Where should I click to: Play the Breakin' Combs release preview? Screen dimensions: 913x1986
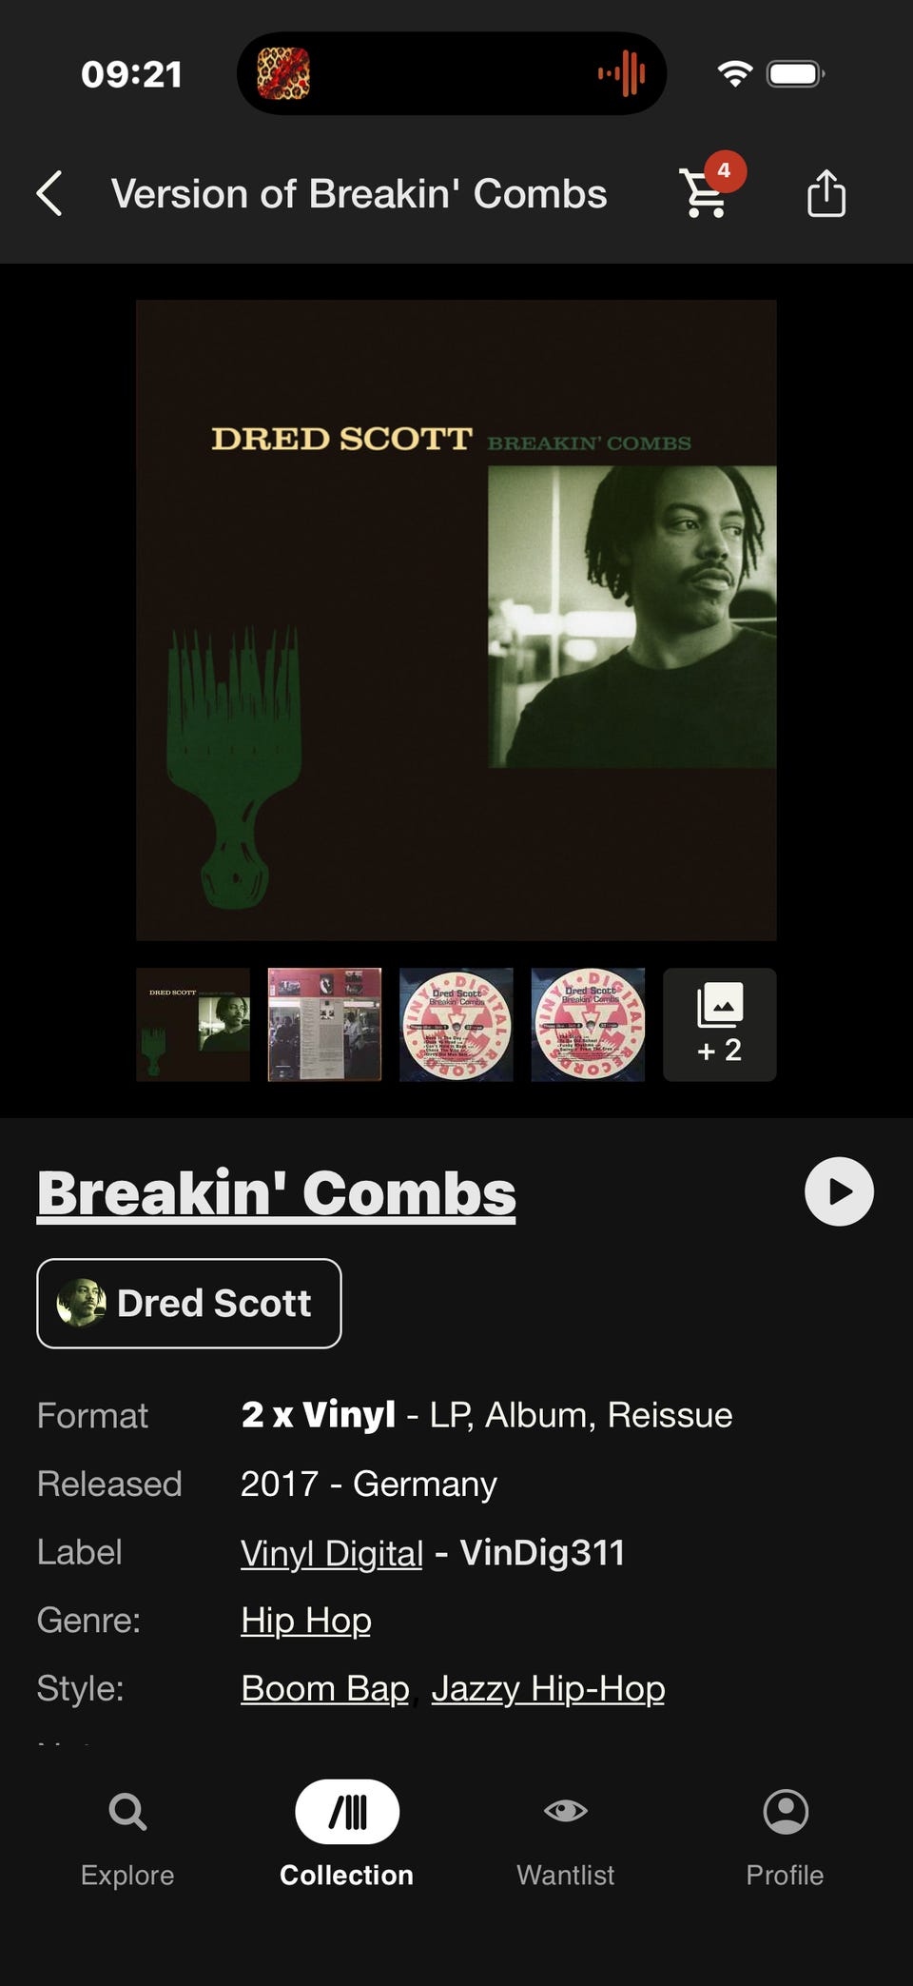click(x=839, y=1191)
